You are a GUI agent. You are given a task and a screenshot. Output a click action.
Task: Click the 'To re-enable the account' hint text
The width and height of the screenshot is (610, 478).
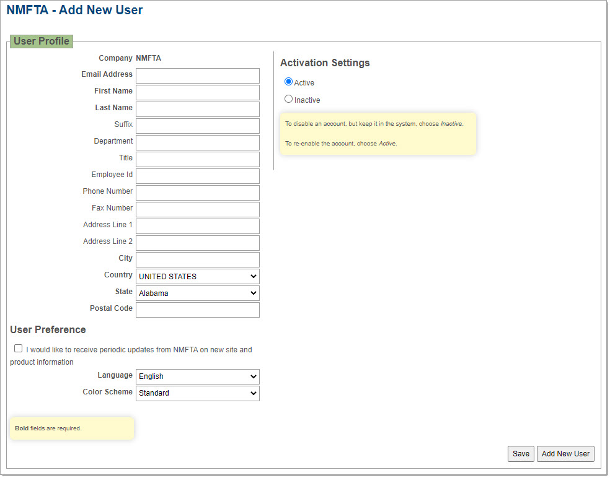[341, 144]
